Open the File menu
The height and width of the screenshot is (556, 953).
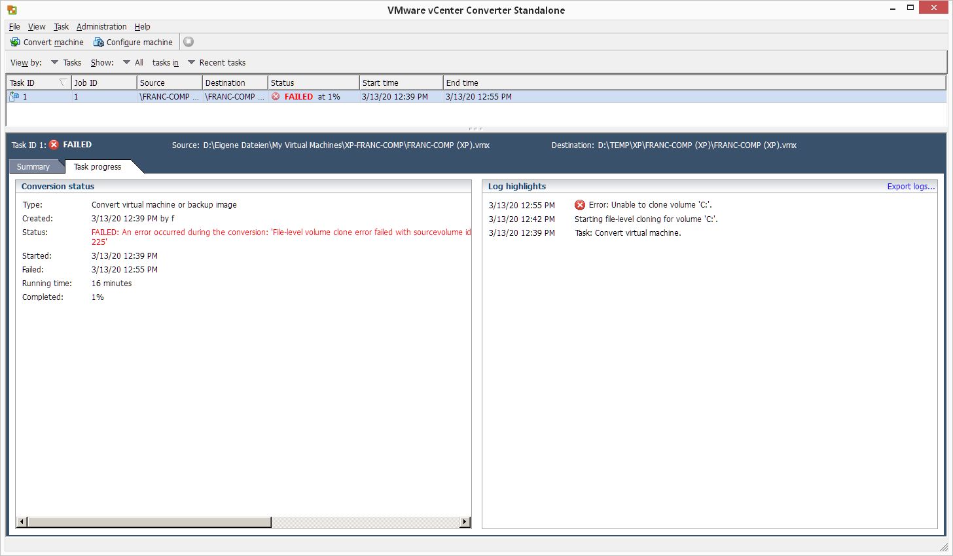[x=14, y=27]
